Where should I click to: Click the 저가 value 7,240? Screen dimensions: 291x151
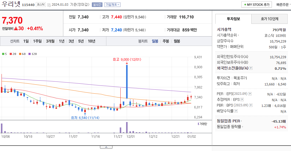(x=116, y=30)
